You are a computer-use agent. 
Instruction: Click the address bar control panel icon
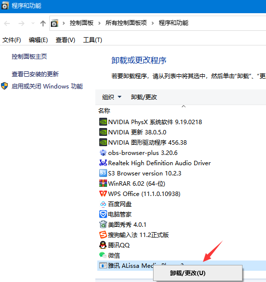55,23
